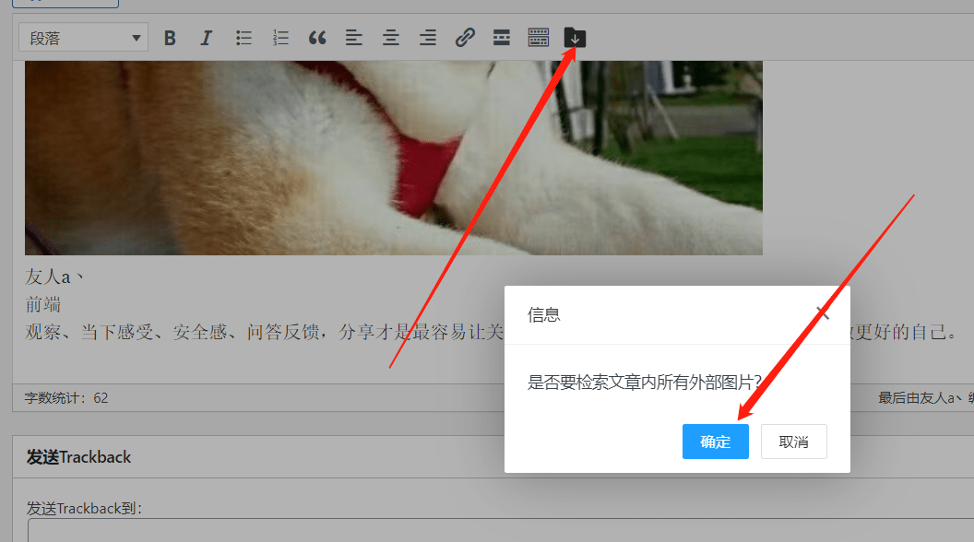Open the 段落 paragraph format dropdown

click(83, 37)
